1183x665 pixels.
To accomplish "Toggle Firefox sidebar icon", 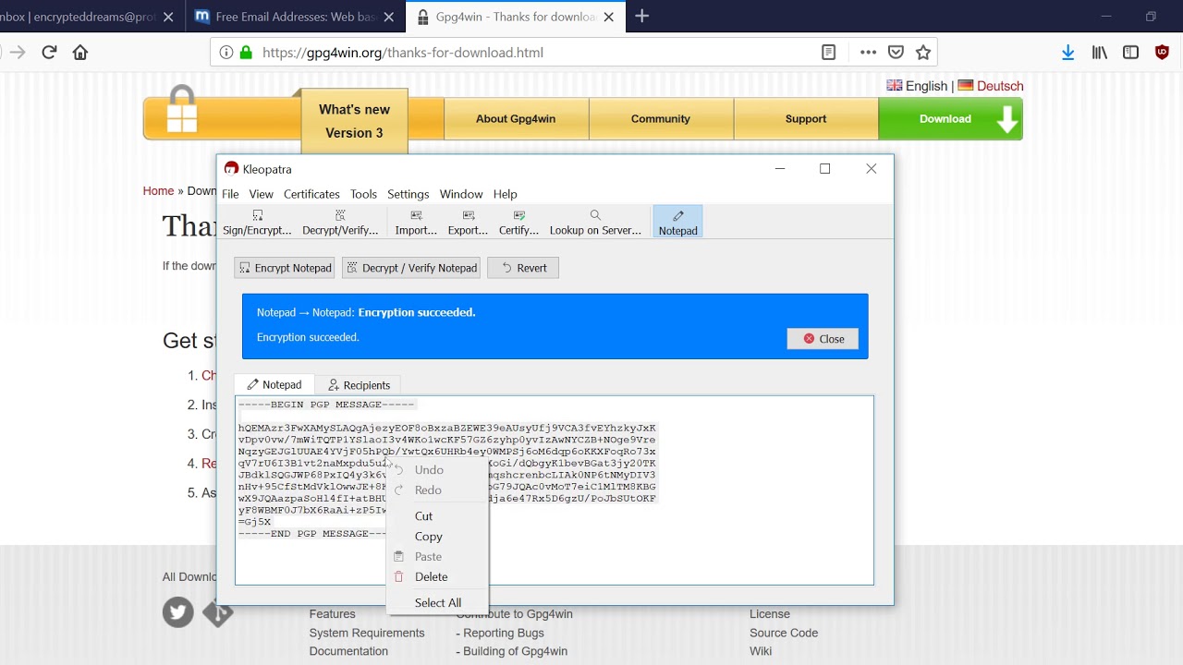I will (x=1130, y=53).
